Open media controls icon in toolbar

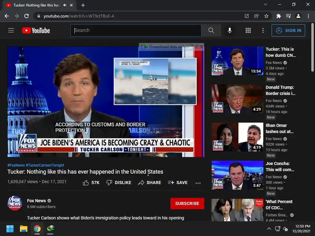288,16
